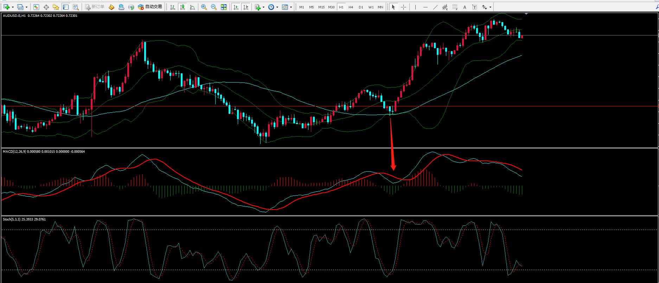Select the Fibonacci retracement tool

[x=455, y=7]
